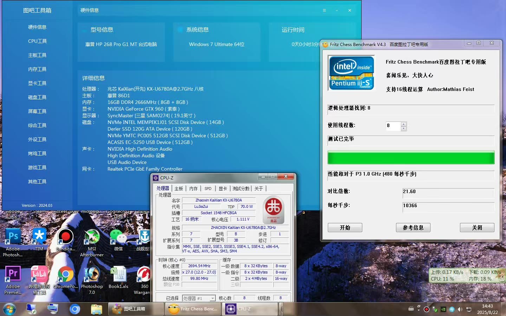Open hamburger menu in 硬件信息 title bar
Image resolution: width=506 pixels, height=316 pixels.
tap(324, 11)
